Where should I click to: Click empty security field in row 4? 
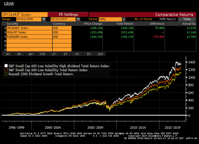coord(29,41)
